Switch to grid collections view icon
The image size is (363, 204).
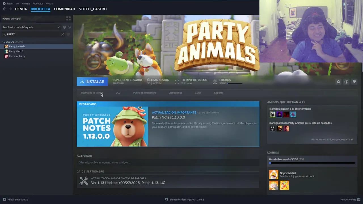(68, 18)
